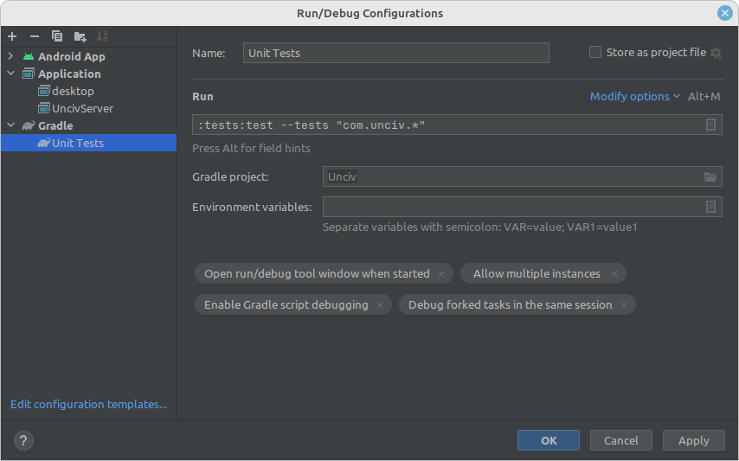
Task: Click the 'Environment variables:' label
Action: (252, 208)
